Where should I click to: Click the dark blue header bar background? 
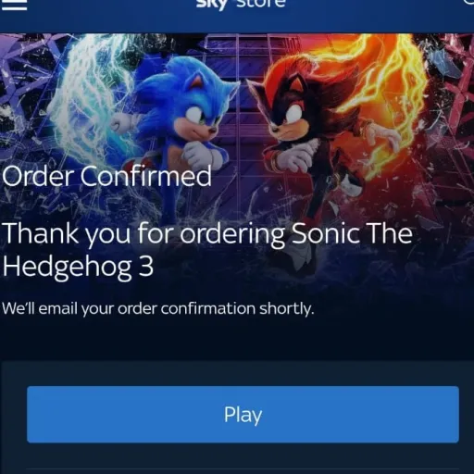click(x=370, y=16)
